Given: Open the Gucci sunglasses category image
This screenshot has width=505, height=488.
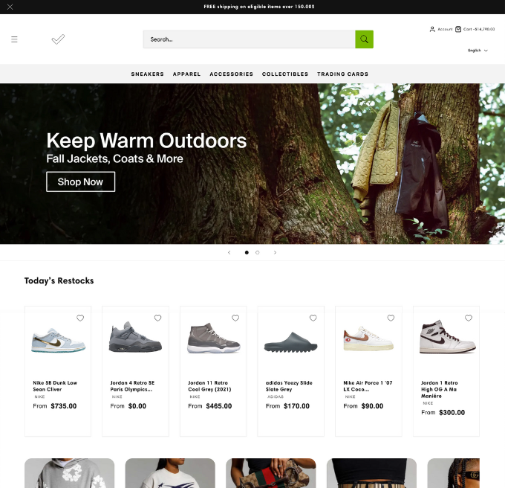Looking at the screenshot, I should click(x=454, y=473).
